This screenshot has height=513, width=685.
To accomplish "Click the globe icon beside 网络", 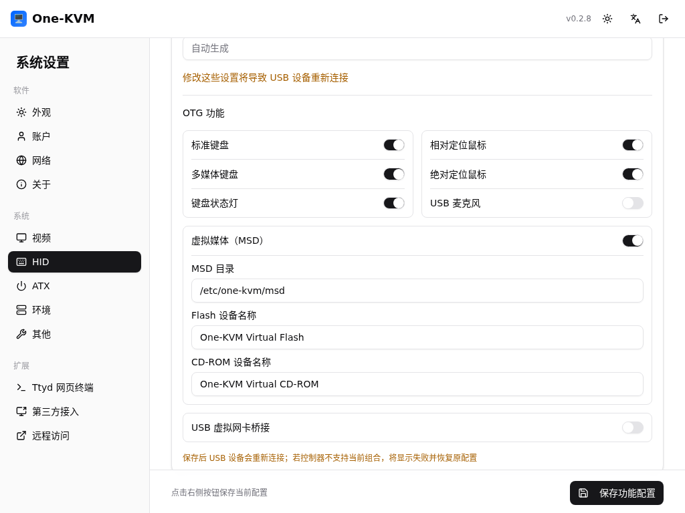I will coord(21,160).
